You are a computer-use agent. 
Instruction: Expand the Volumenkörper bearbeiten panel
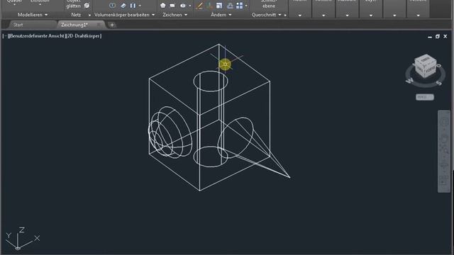coord(125,15)
